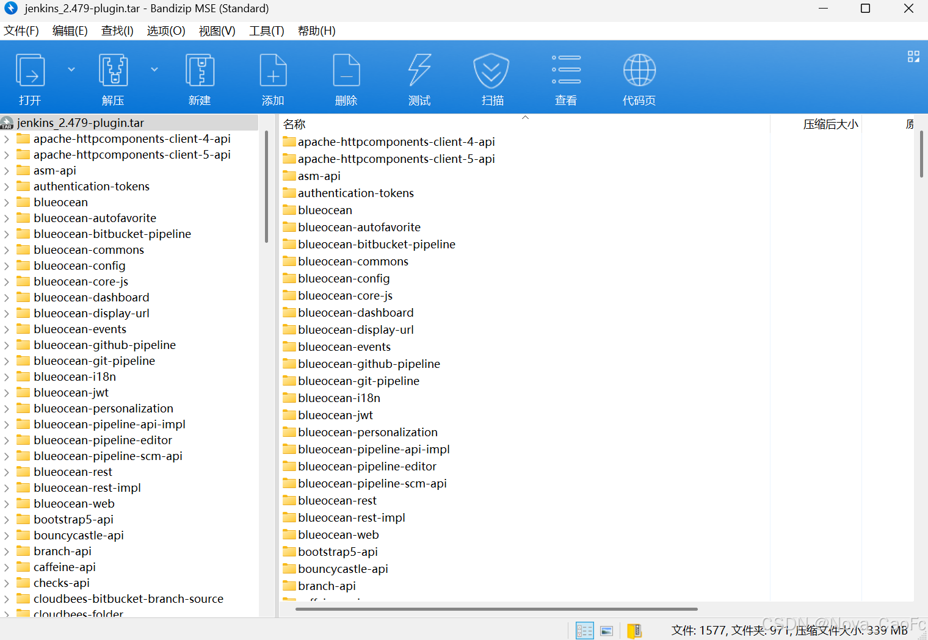
Task: Select jenkins_2.479-plugin.tar root in tree
Action: [81, 123]
